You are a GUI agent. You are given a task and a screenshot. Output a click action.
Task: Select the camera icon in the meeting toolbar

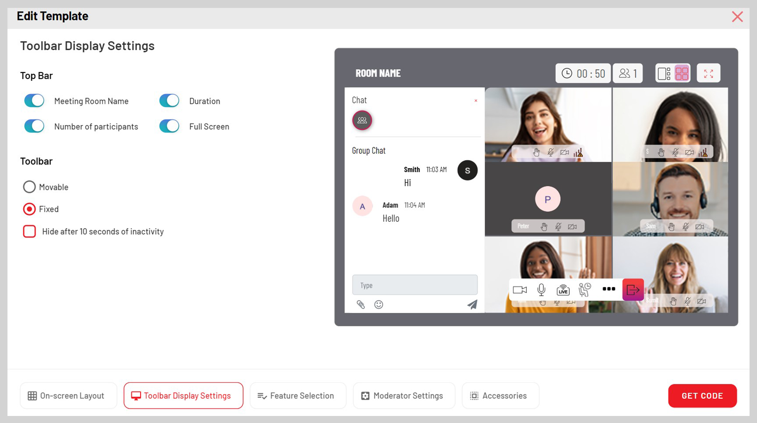coord(520,289)
